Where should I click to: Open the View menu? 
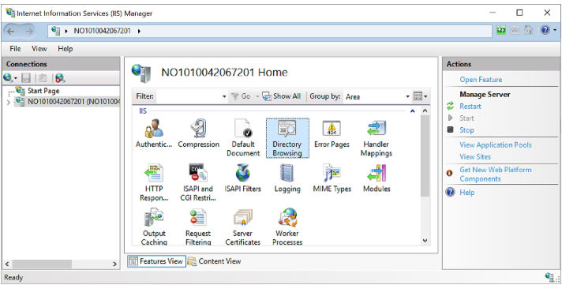pos(39,49)
